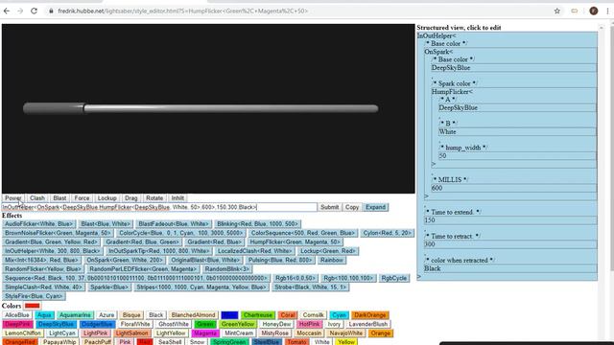Pick the DarkOrange color swatch
The height and width of the screenshot is (345, 614).
tap(370, 315)
